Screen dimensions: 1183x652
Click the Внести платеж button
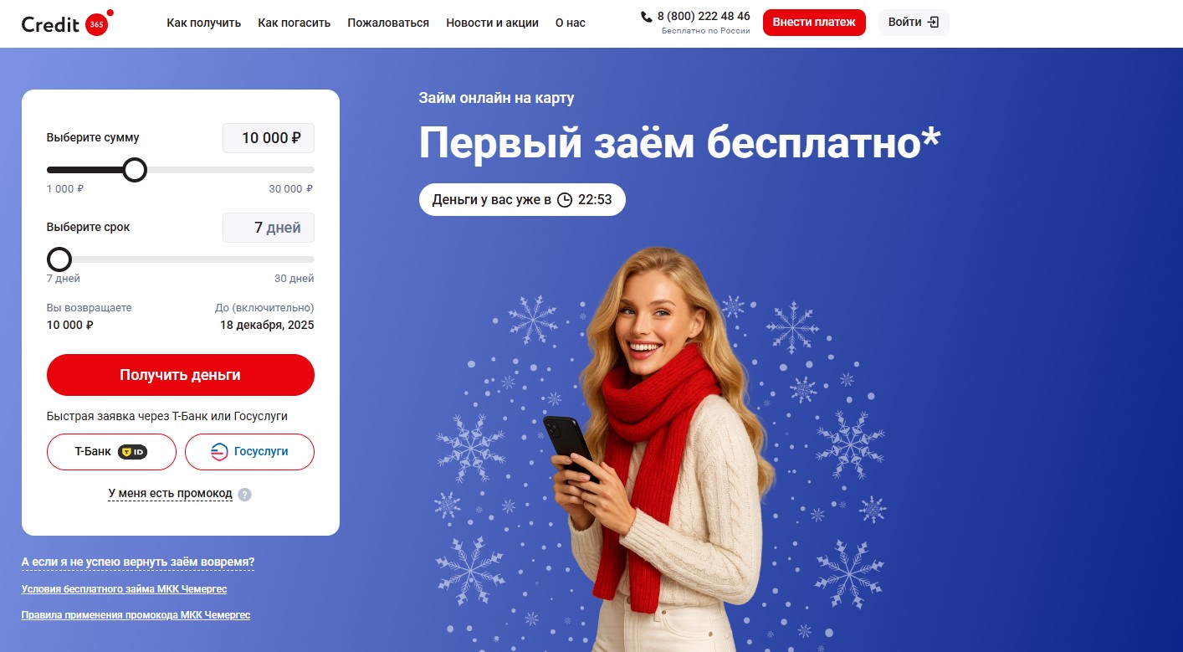point(814,23)
